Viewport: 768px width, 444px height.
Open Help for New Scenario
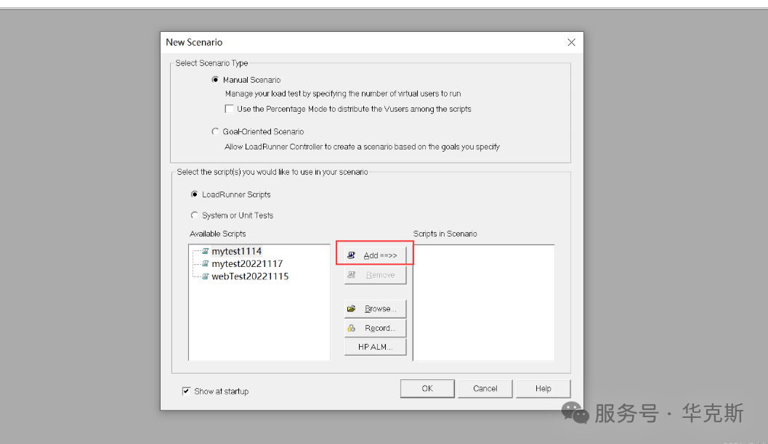click(543, 388)
